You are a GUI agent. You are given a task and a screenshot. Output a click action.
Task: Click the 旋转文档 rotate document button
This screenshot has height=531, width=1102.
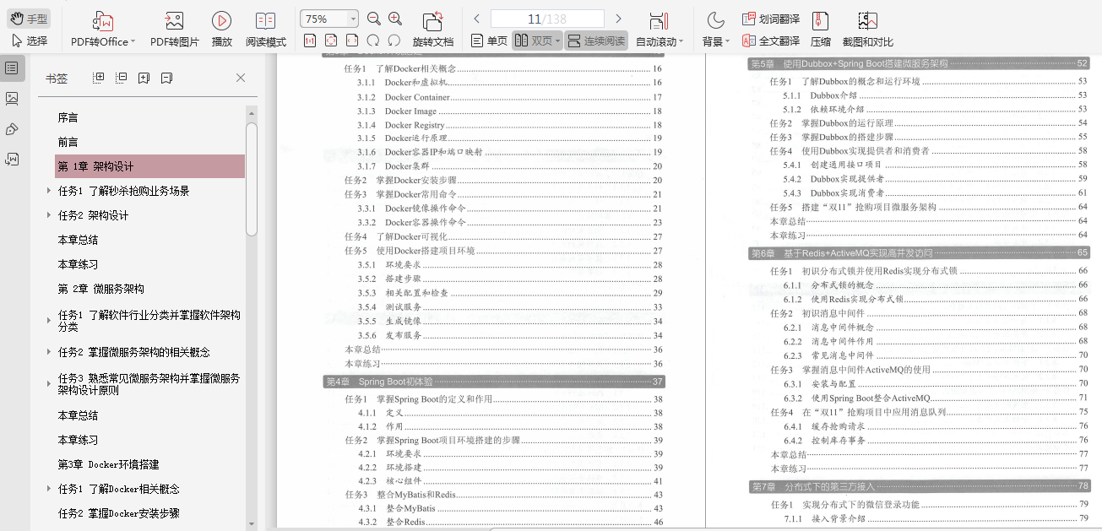pos(433,30)
